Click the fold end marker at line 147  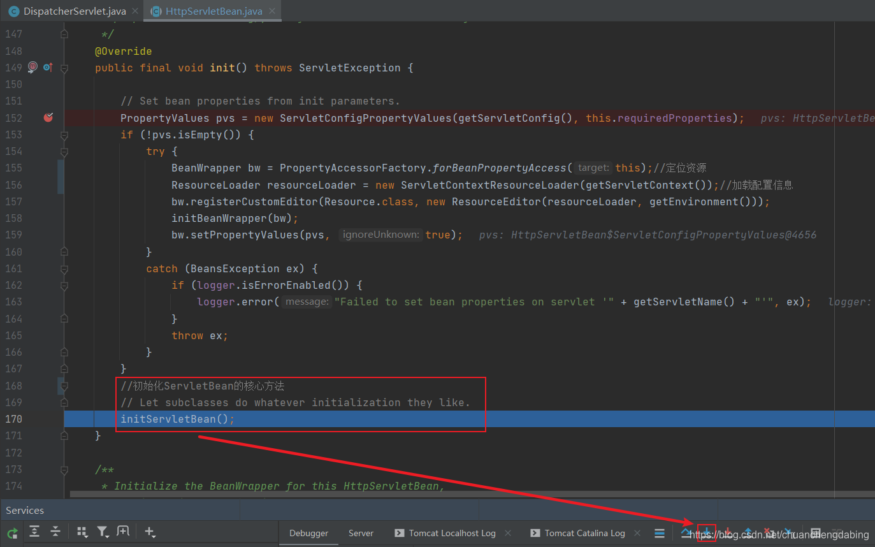[x=64, y=34]
